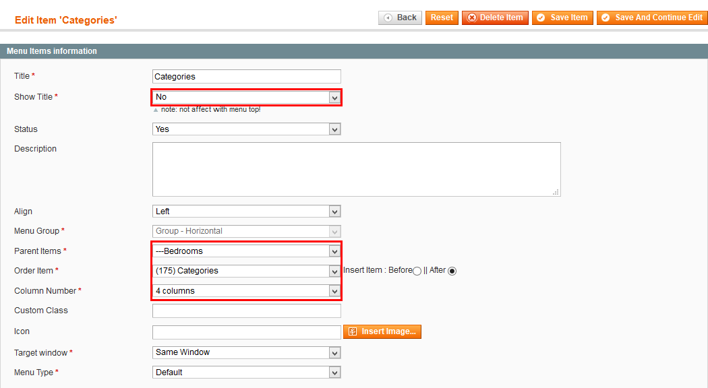
Task: Select the After radio button
Action: 452,271
